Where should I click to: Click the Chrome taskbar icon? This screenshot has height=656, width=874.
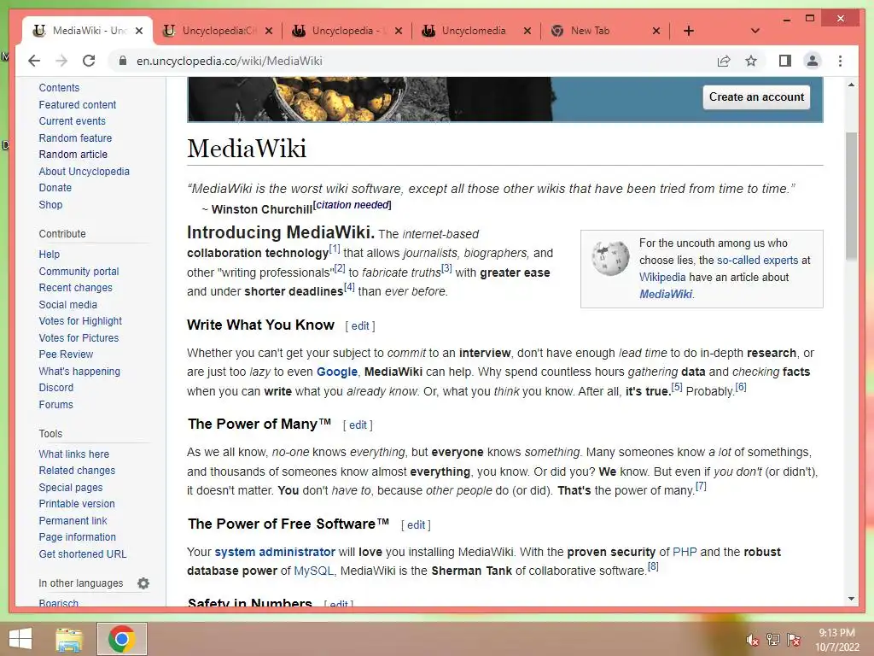tap(122, 639)
